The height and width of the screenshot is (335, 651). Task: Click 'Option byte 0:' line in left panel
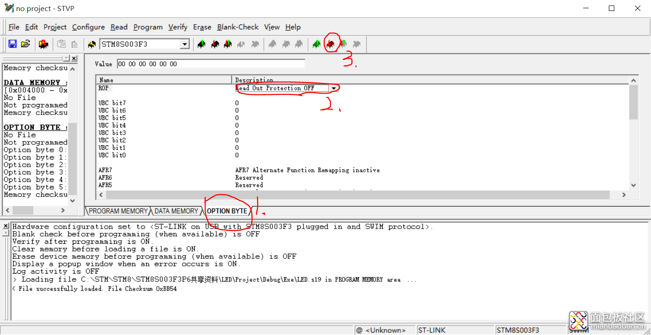(x=35, y=150)
